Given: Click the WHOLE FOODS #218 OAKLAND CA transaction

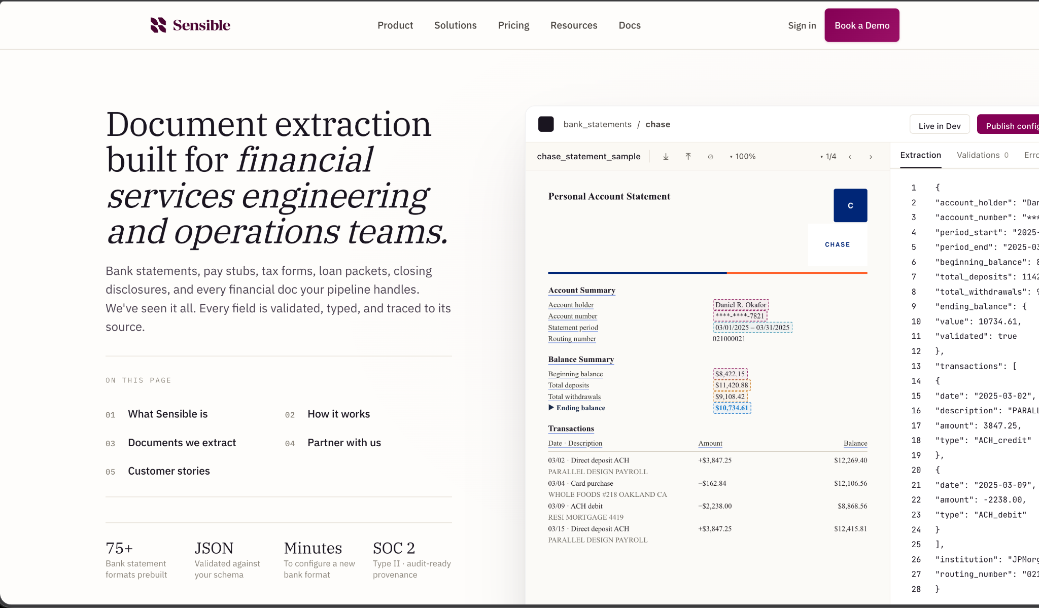Looking at the screenshot, I should point(607,494).
